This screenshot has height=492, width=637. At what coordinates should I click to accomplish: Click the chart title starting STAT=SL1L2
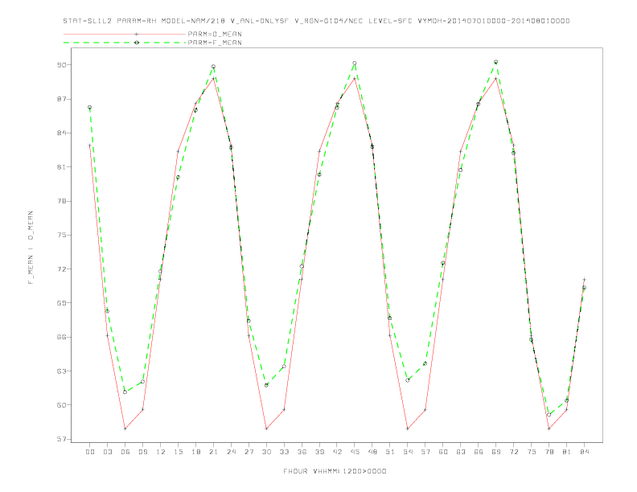pyautogui.click(x=316, y=21)
